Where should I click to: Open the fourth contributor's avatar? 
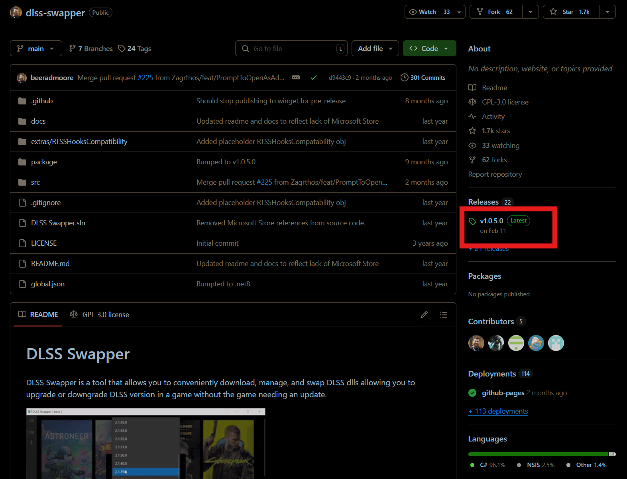point(536,343)
